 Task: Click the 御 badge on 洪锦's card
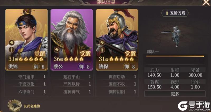click(36, 66)
